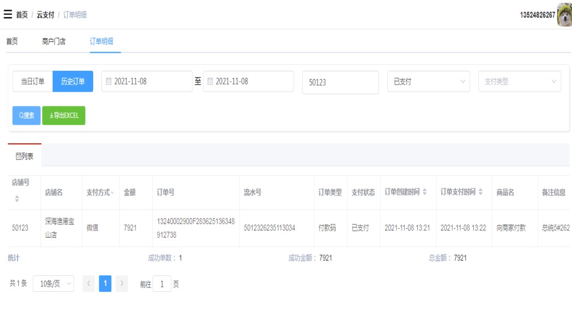Viewport: 572px width, 332px height.
Task: Click the store number input 50123
Action: pyautogui.click(x=340, y=82)
